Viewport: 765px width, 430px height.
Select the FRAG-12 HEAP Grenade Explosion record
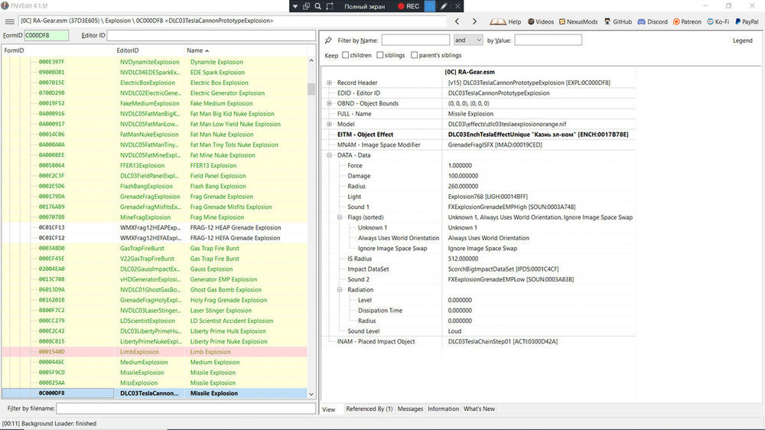pyautogui.click(x=155, y=227)
